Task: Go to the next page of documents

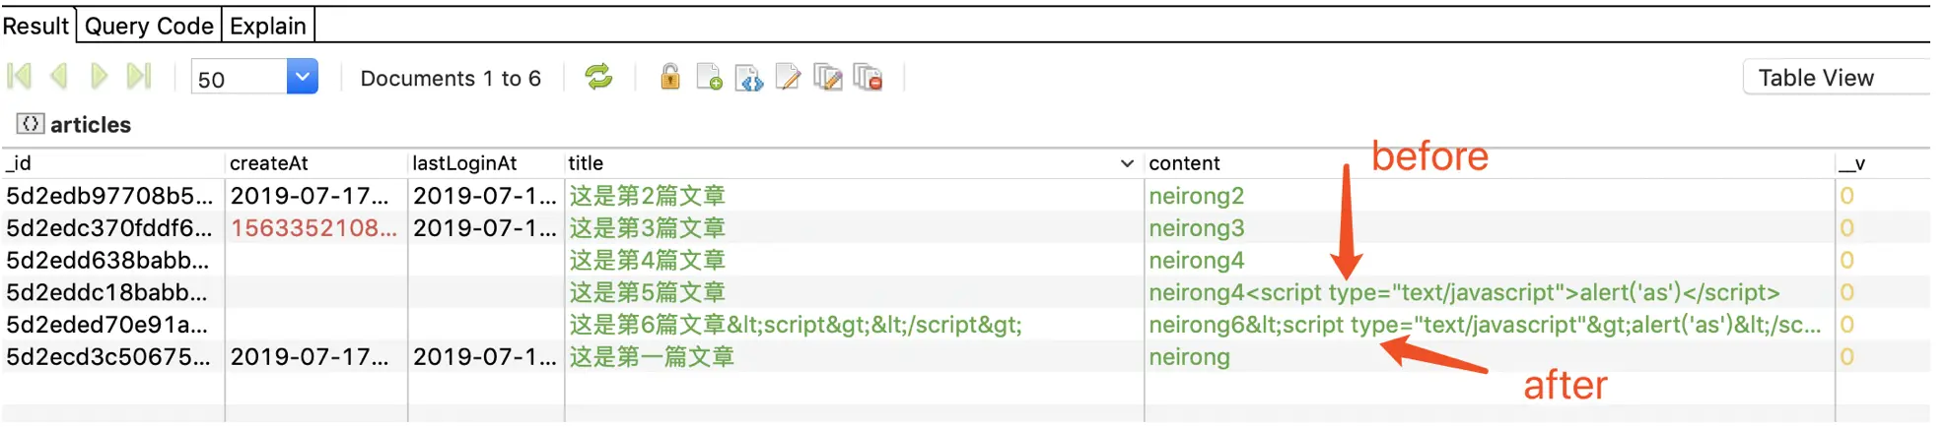Action: pos(99,77)
